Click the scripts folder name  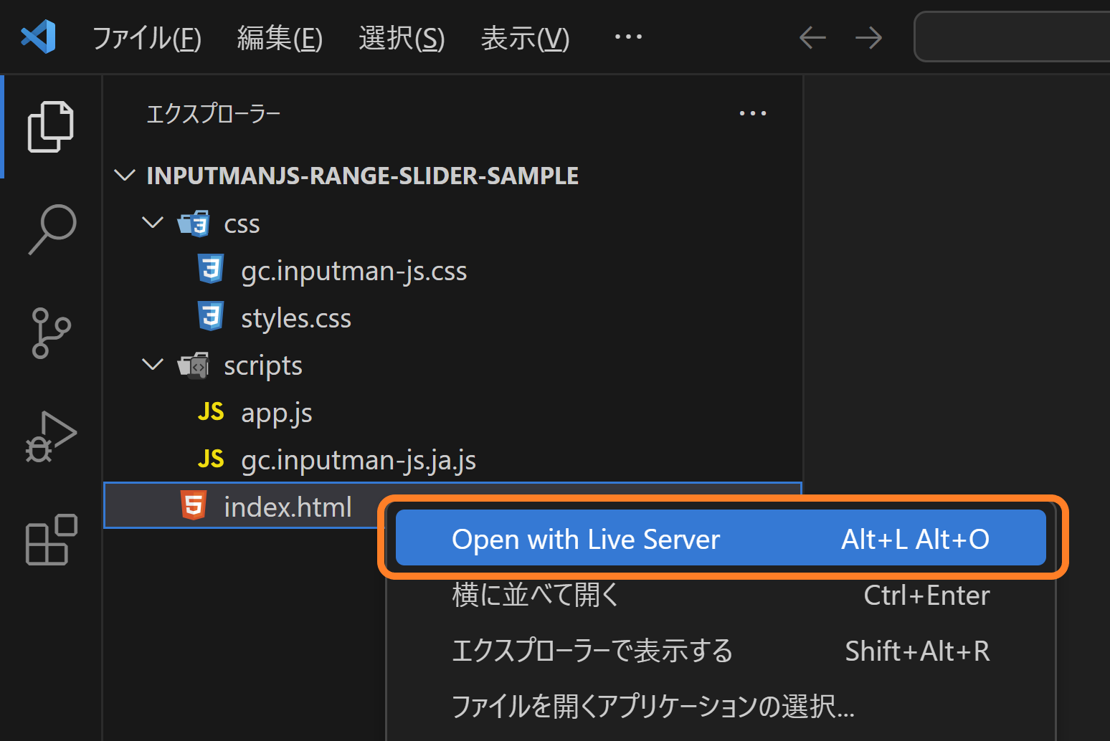[263, 365]
